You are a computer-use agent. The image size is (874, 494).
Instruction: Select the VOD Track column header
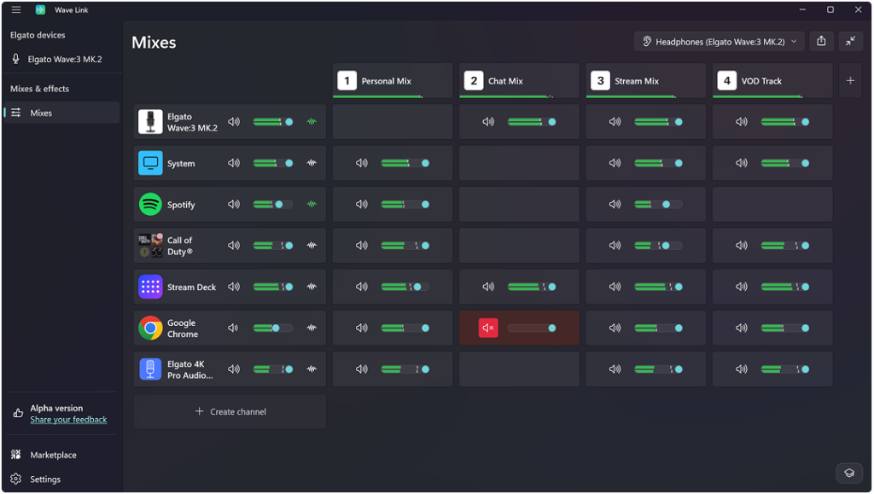[x=772, y=81]
